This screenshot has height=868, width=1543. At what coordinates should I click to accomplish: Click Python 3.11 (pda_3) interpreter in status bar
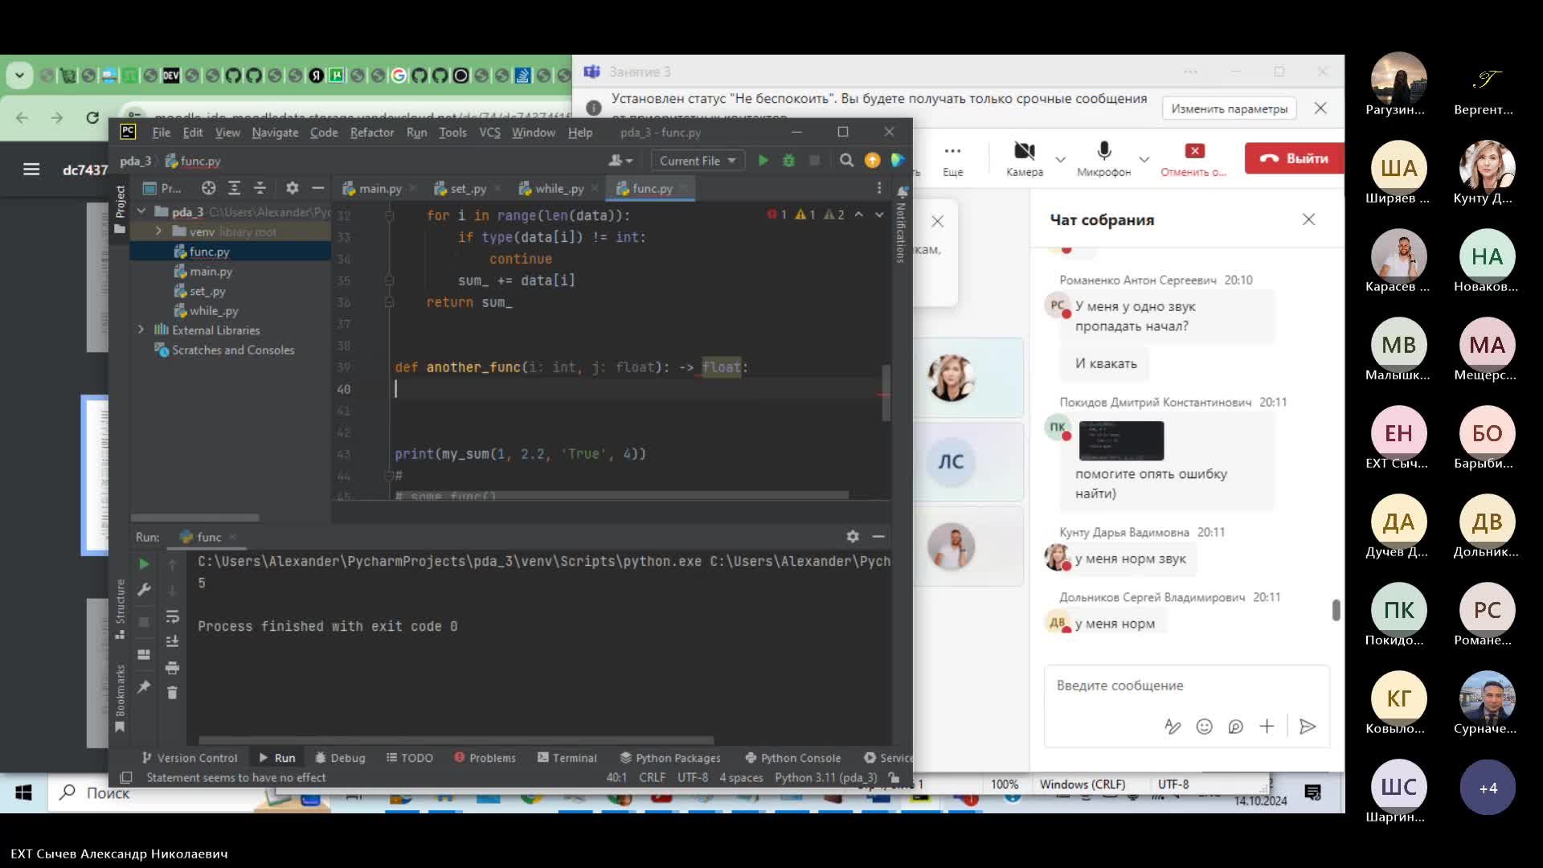[x=825, y=778]
